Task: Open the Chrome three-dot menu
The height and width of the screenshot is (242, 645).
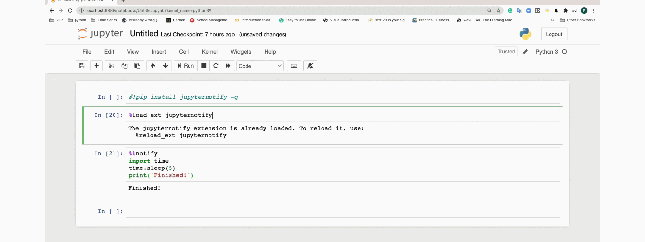Action: pyautogui.click(x=593, y=10)
